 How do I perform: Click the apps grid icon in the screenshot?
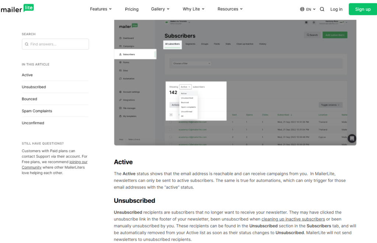click(306, 22)
